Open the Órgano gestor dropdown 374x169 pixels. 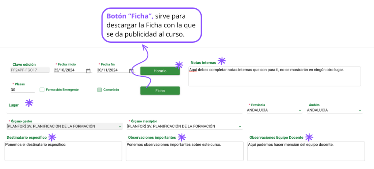coord(64,126)
